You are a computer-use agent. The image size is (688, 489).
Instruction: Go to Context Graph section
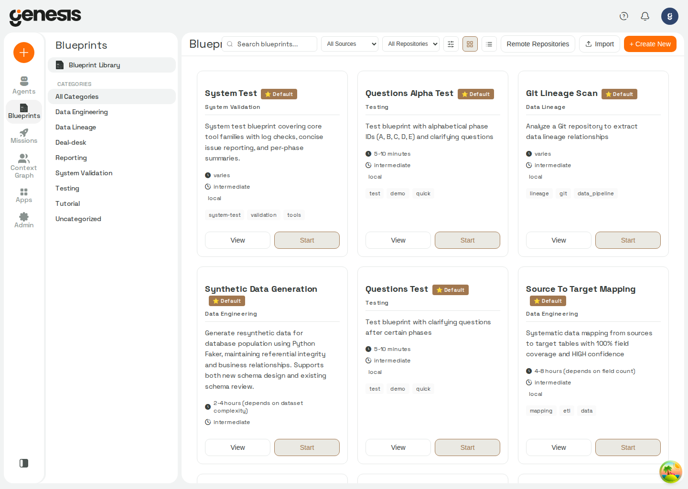24,166
